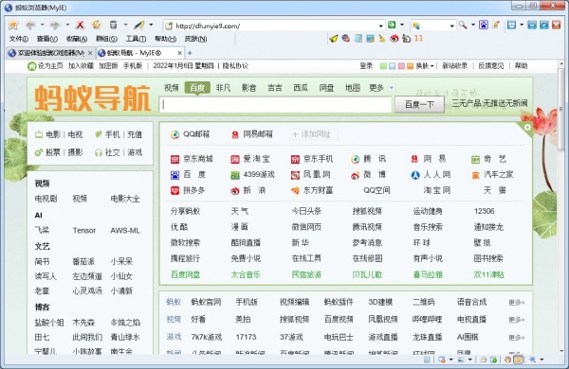Click the zoom magnifier icon in status bar
The image size is (569, 369).
(x=533, y=360)
